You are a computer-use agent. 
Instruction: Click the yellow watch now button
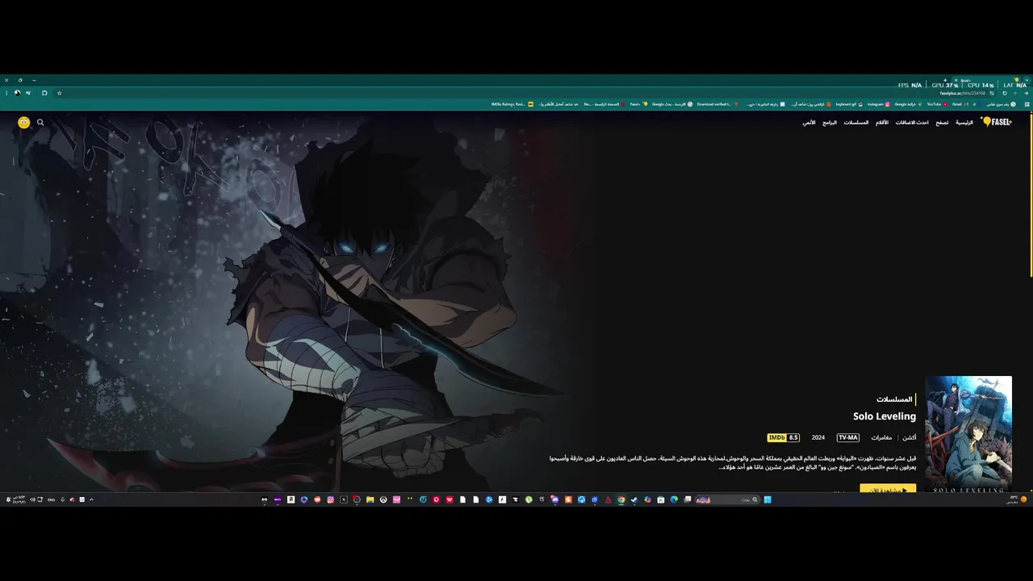pyautogui.click(x=888, y=490)
